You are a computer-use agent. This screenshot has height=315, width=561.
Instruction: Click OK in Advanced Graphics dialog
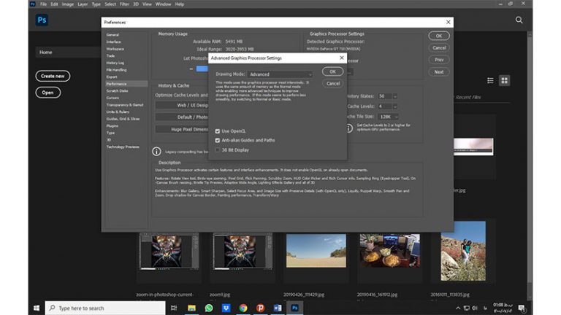click(x=332, y=71)
